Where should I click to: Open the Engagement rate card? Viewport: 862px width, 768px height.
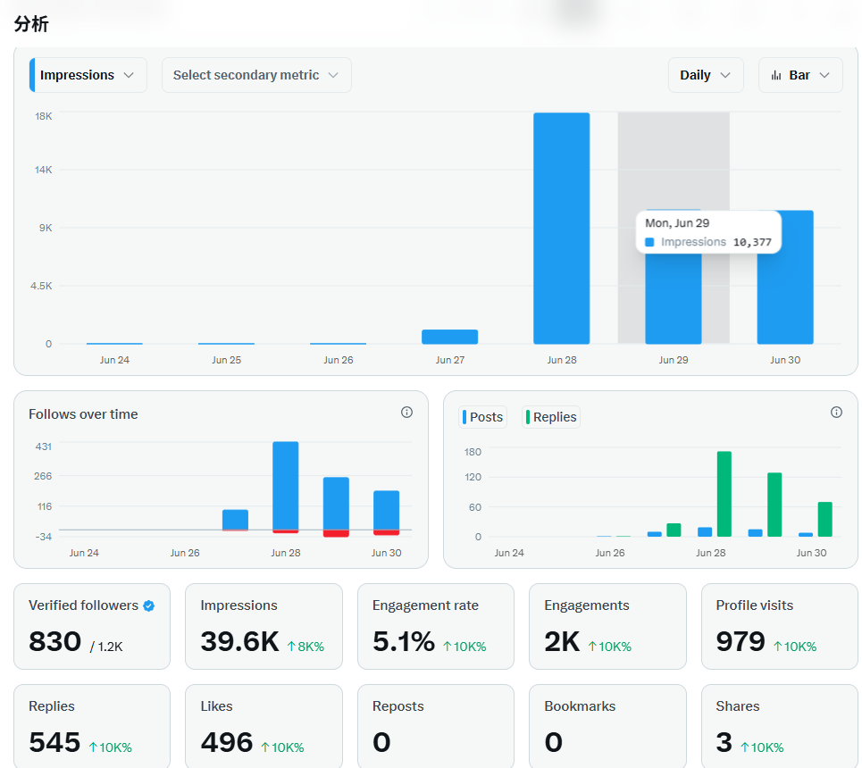(x=435, y=626)
